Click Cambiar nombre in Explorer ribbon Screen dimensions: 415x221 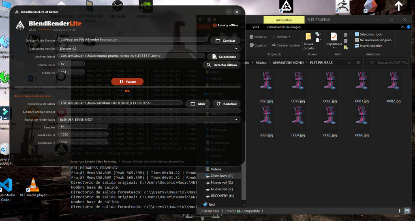(286, 45)
